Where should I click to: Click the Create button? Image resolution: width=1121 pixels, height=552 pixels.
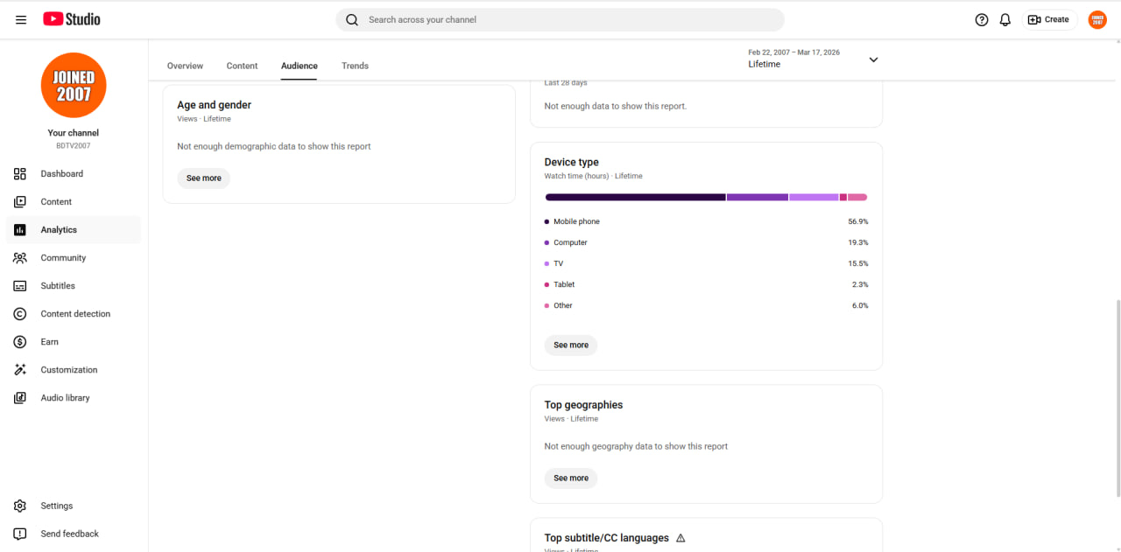1049,19
